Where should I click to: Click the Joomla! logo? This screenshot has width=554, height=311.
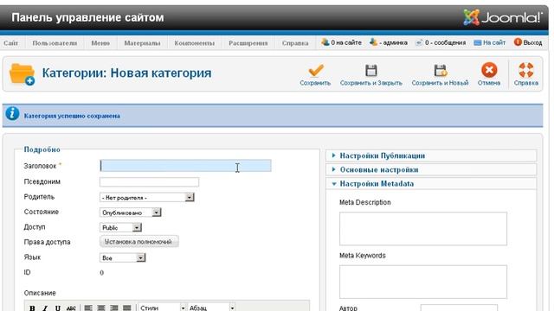click(503, 17)
